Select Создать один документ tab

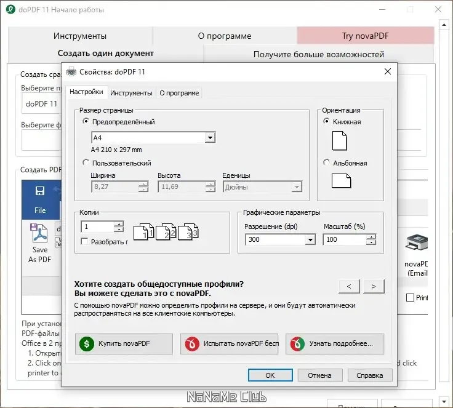pos(106,53)
